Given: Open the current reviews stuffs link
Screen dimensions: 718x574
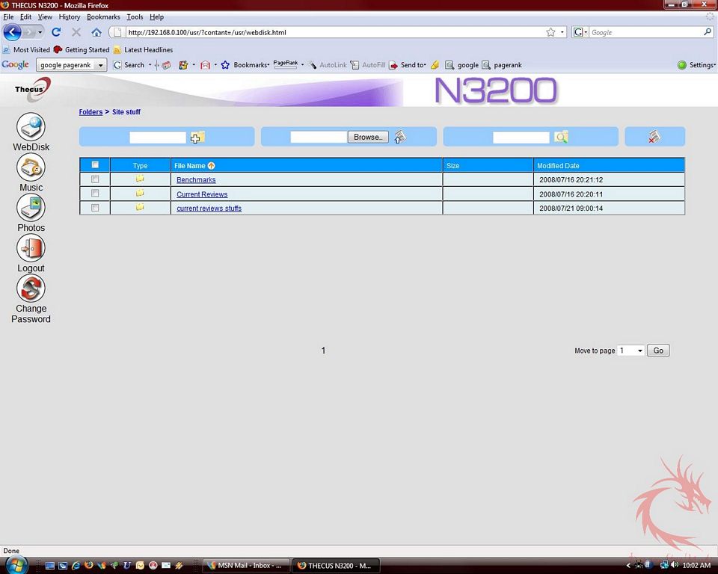Looking at the screenshot, I should (x=209, y=209).
